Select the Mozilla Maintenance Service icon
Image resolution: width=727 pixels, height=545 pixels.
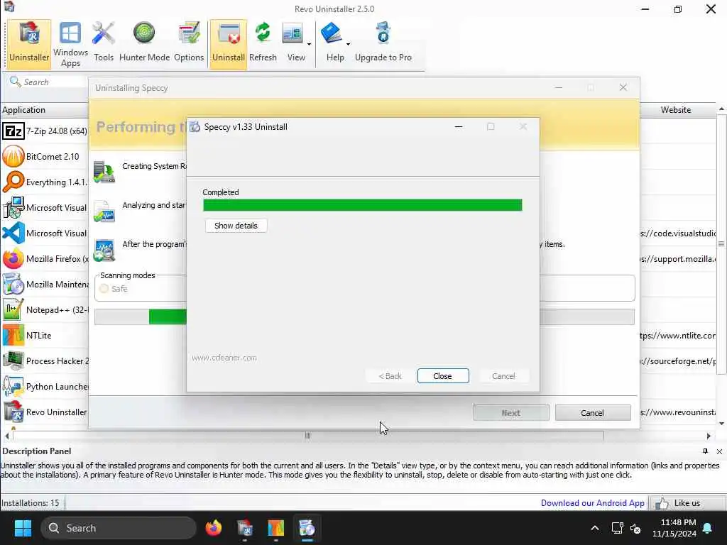(x=13, y=284)
